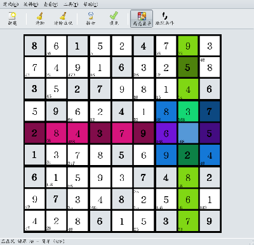Image resolution: width=254 pixels, height=245 pixels.
Task: Select the bold 6 starting the seventh row
Action: coord(34,177)
